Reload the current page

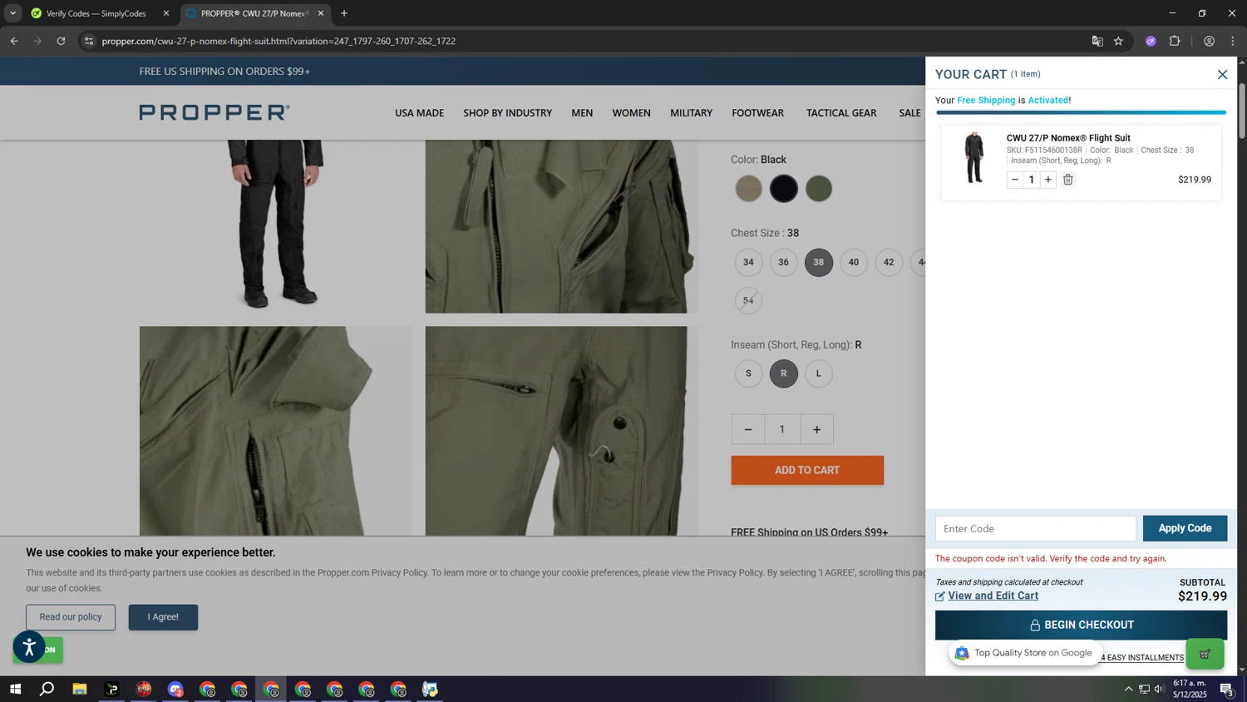tap(61, 41)
